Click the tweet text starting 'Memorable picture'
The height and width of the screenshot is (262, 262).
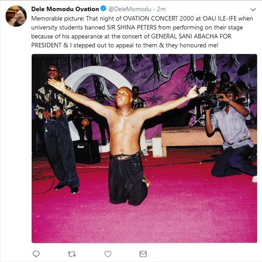142,32
